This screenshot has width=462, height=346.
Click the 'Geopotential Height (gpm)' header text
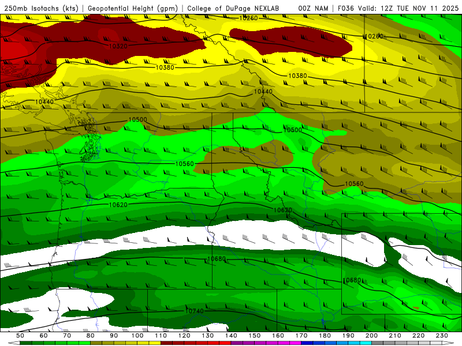[x=133, y=8]
